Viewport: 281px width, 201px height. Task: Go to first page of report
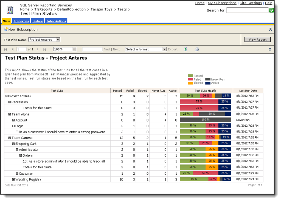(x=5, y=49)
